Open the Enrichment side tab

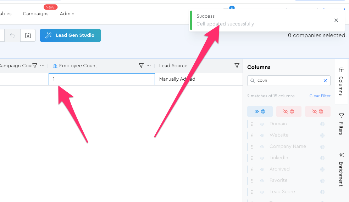coord(342,169)
